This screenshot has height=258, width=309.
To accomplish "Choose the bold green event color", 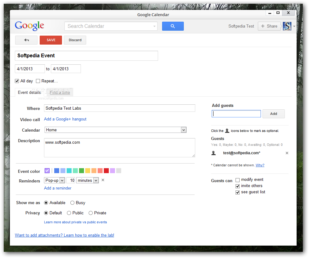I will [82, 171].
